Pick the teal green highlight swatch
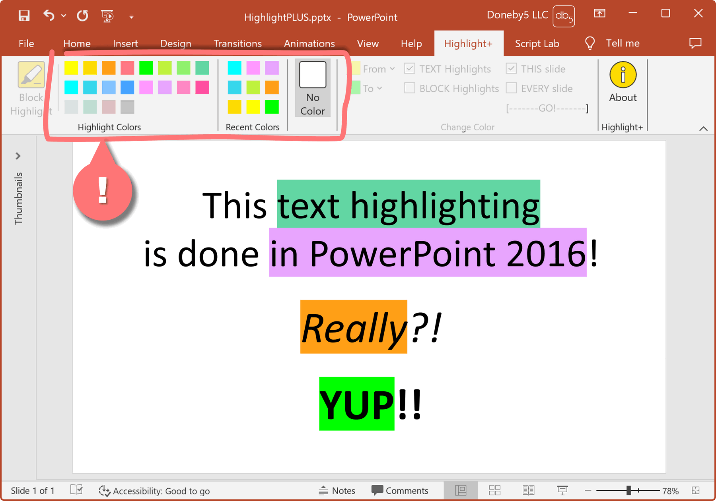This screenshot has width=716, height=501. 202,68
